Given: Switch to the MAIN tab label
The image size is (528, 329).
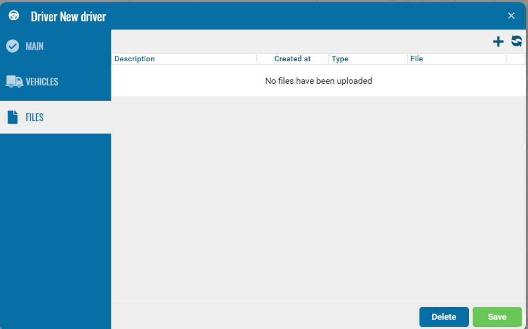Looking at the screenshot, I should [x=35, y=47].
